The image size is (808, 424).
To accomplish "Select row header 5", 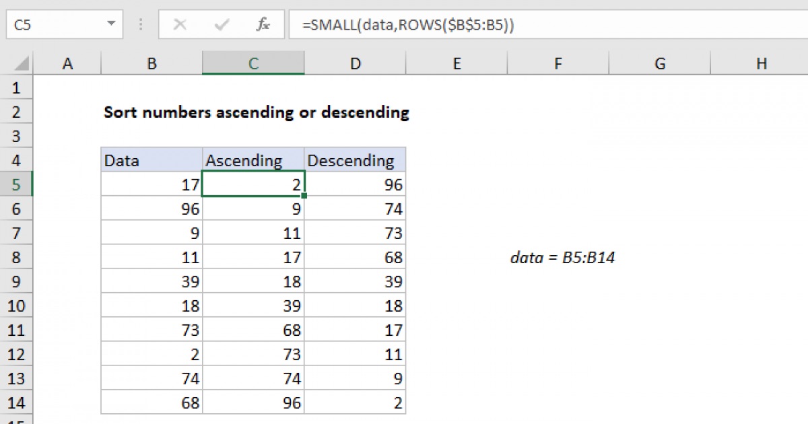I will click(x=17, y=184).
